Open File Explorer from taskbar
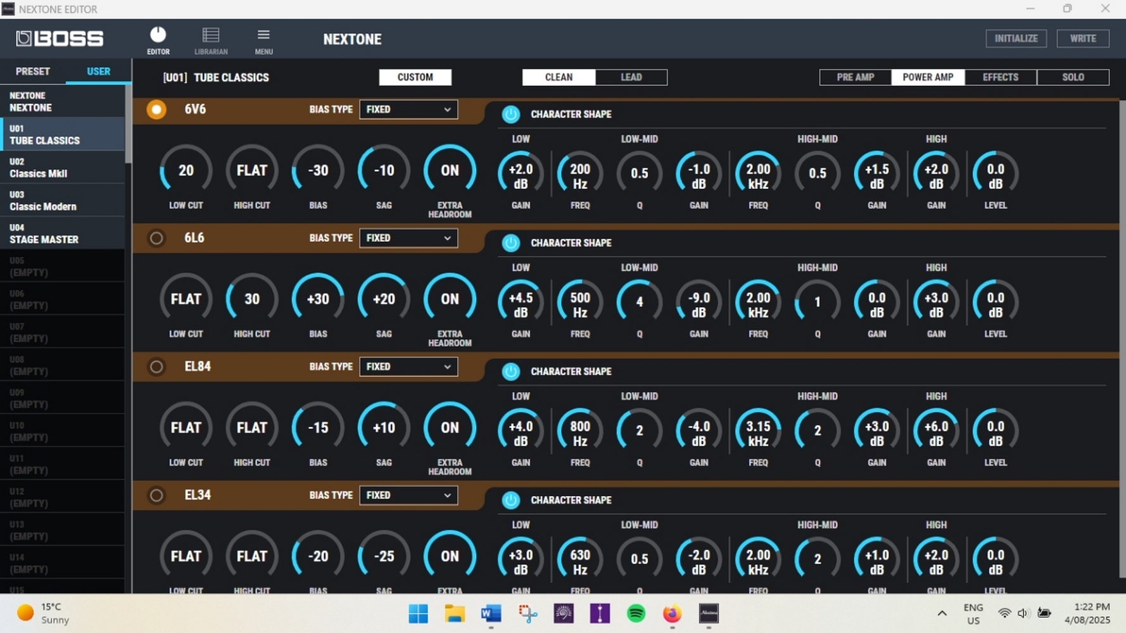1126x633 pixels. click(x=454, y=613)
